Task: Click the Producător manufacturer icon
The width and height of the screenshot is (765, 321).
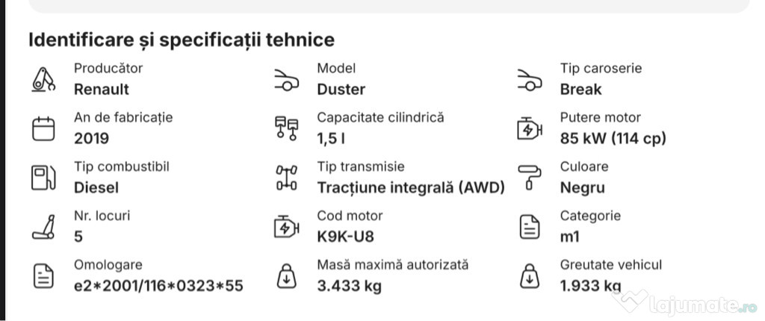Action: 43,80
